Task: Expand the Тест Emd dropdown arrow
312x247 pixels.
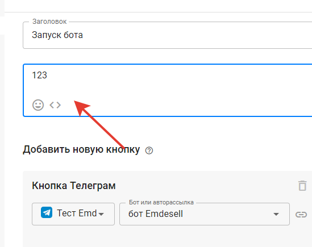Action: (101, 214)
